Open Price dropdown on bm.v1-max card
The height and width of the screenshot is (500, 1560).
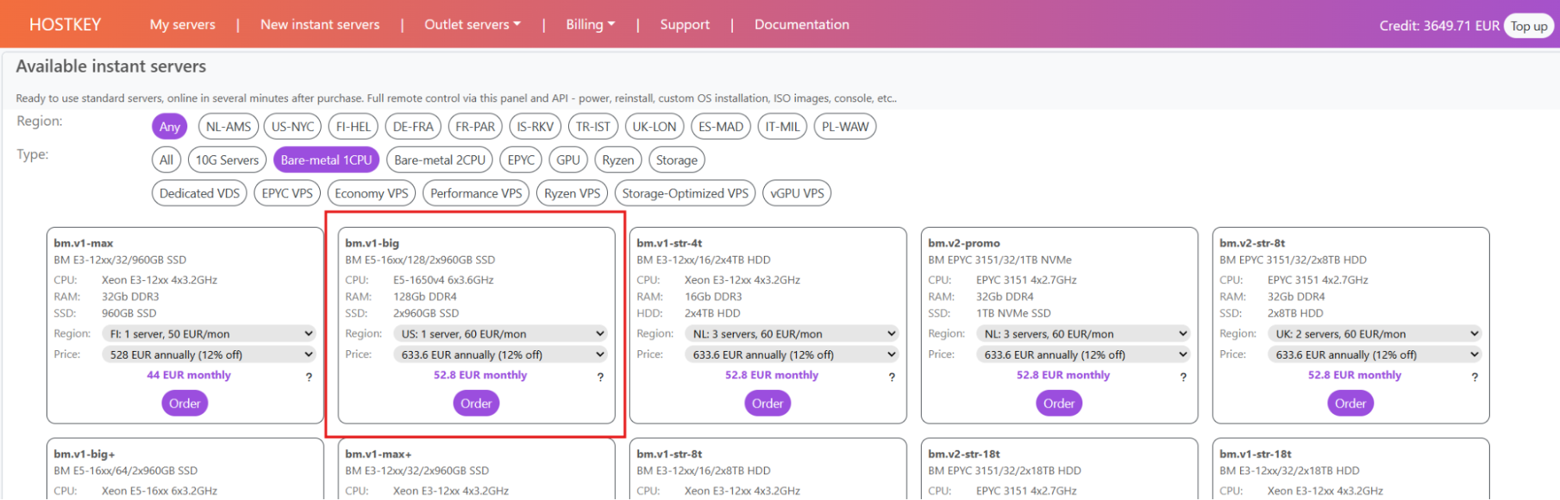click(209, 355)
